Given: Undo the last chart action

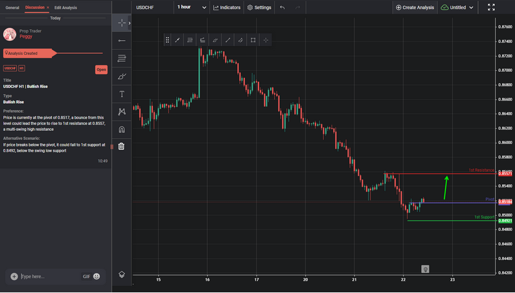Looking at the screenshot, I should (x=282, y=7).
